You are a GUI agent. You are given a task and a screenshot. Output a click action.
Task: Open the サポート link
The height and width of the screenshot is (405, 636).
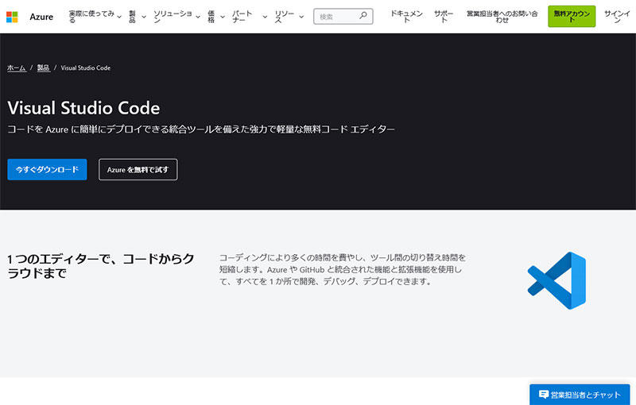click(x=444, y=17)
